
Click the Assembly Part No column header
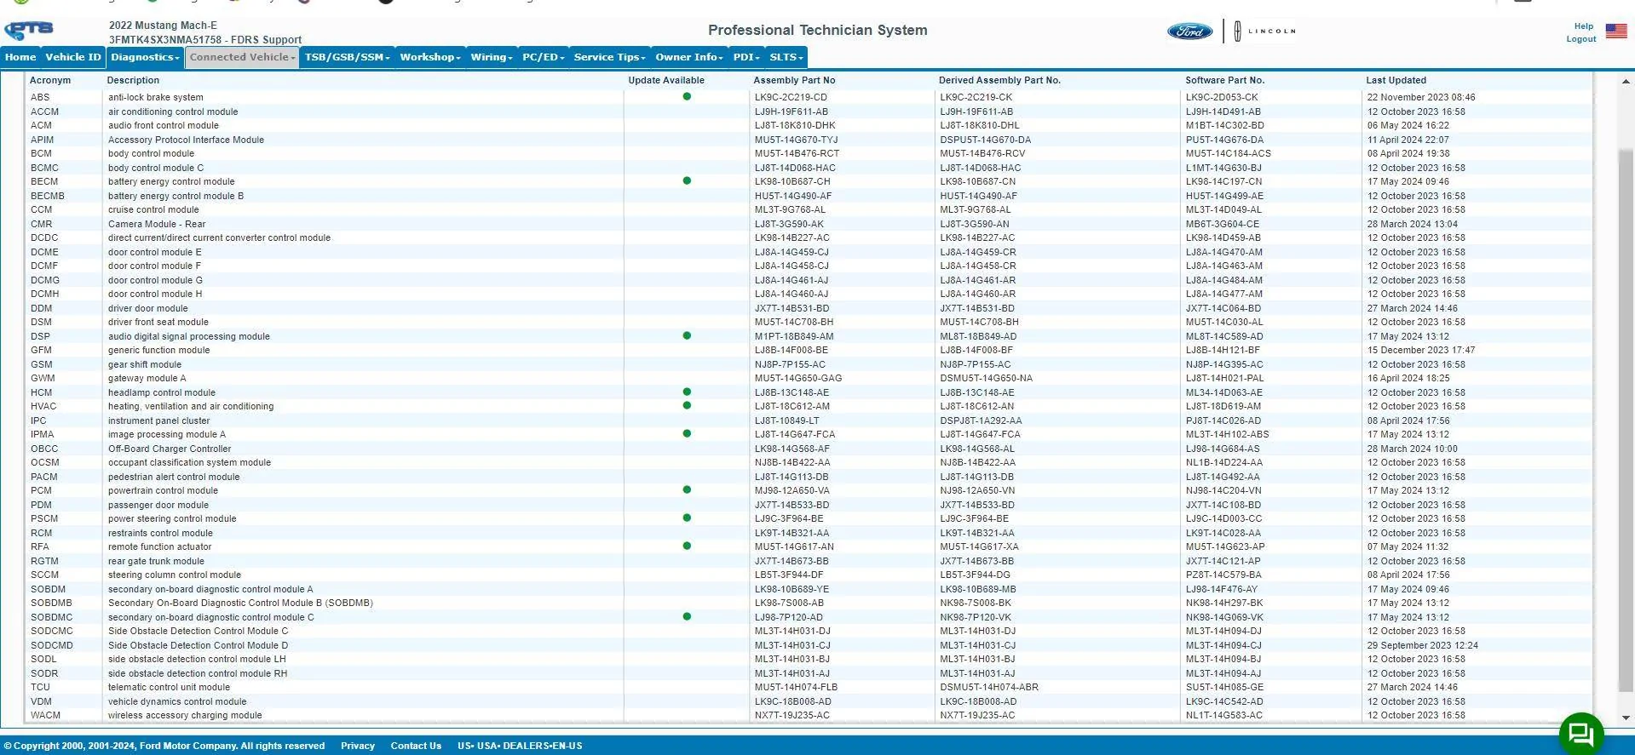[x=794, y=80]
